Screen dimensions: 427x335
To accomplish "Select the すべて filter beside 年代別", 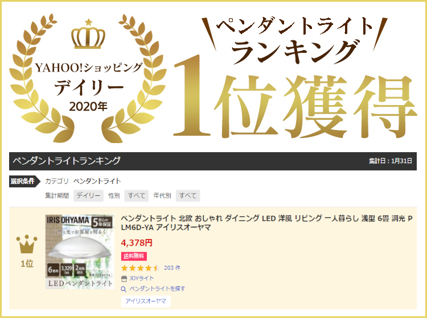I will pos(188,196).
